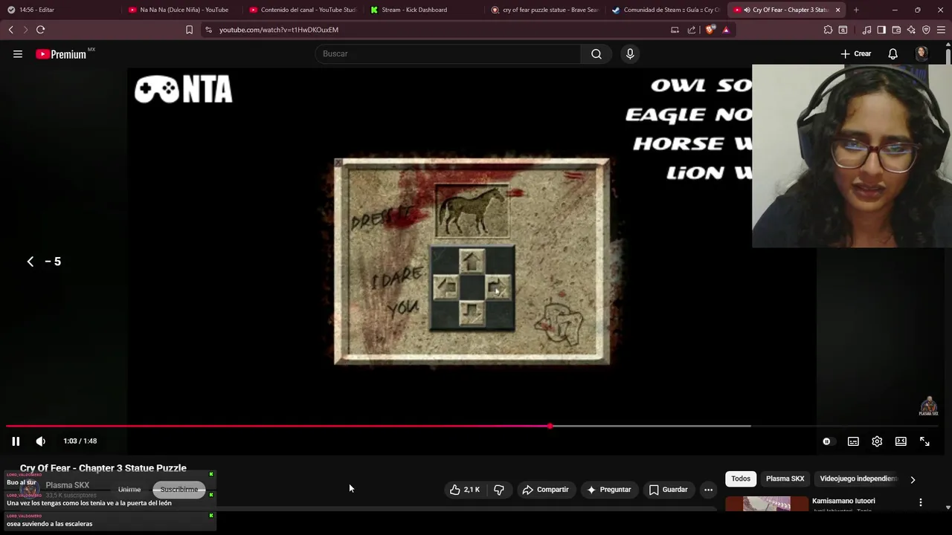Open the Brave Wallet icon
952x535 pixels.
(896, 30)
